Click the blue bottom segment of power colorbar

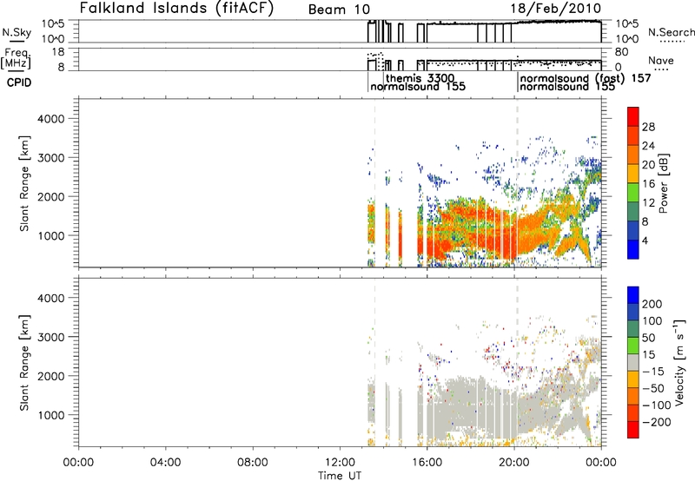tap(633, 249)
